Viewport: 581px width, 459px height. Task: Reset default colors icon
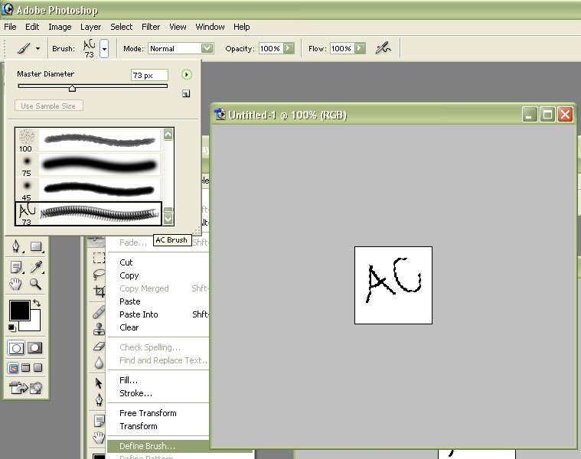[x=12, y=327]
